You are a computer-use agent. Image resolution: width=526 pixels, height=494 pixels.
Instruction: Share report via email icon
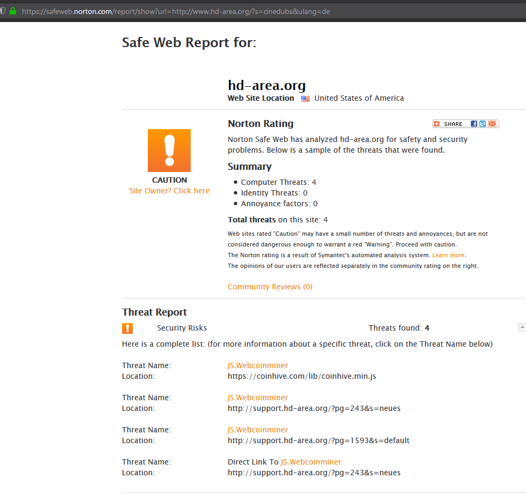(492, 124)
